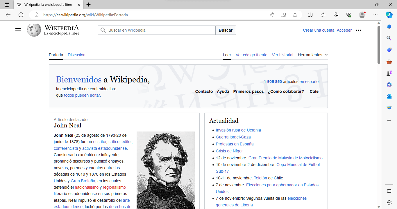This screenshot has height=209, width=397.
Task: Open Shopping tag icon in sidebar
Action: click(389, 50)
